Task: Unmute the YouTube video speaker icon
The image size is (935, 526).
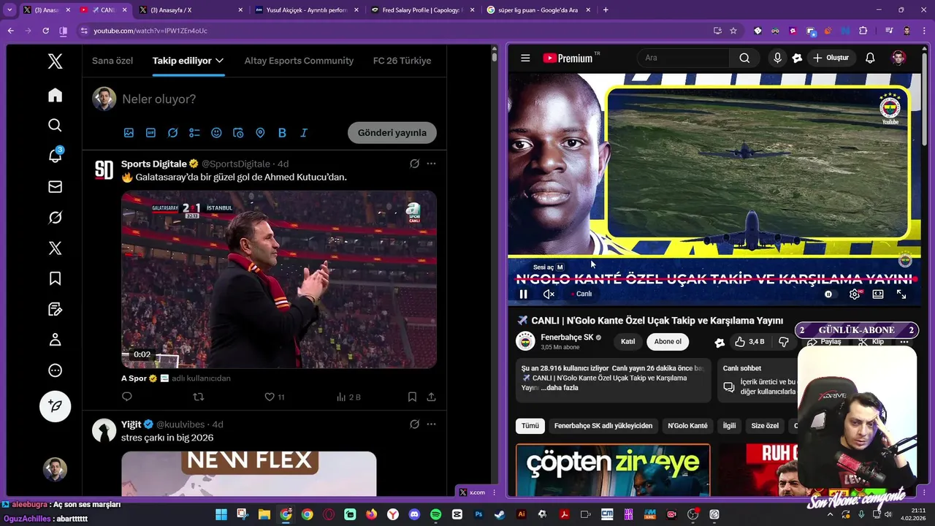Action: point(549,294)
